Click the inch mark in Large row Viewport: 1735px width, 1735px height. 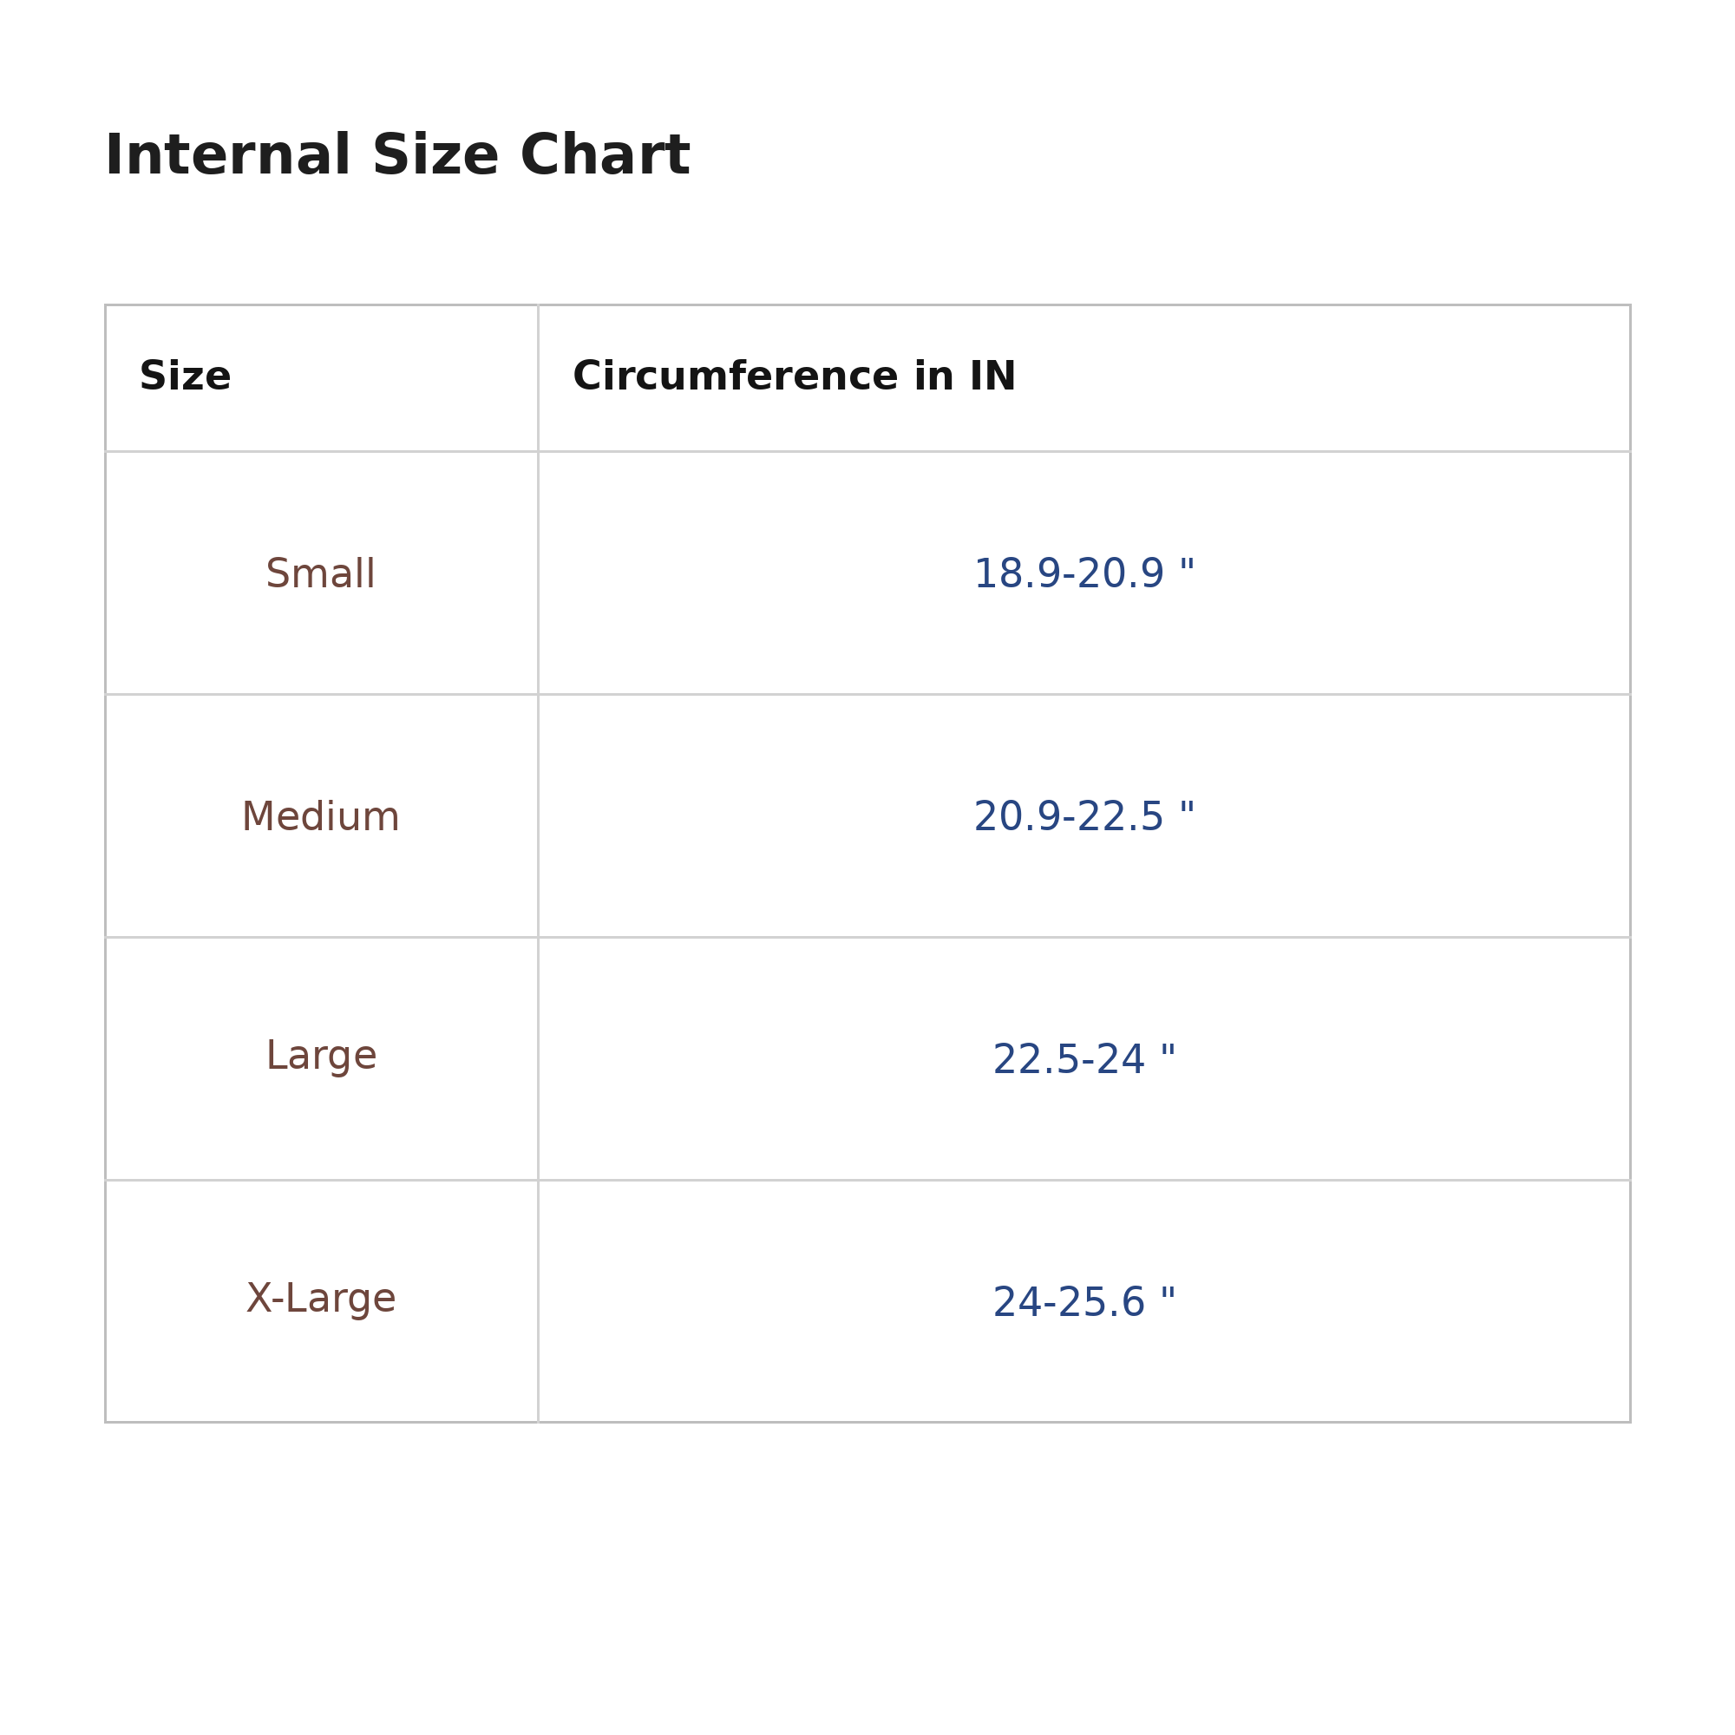pos(1168,1051)
